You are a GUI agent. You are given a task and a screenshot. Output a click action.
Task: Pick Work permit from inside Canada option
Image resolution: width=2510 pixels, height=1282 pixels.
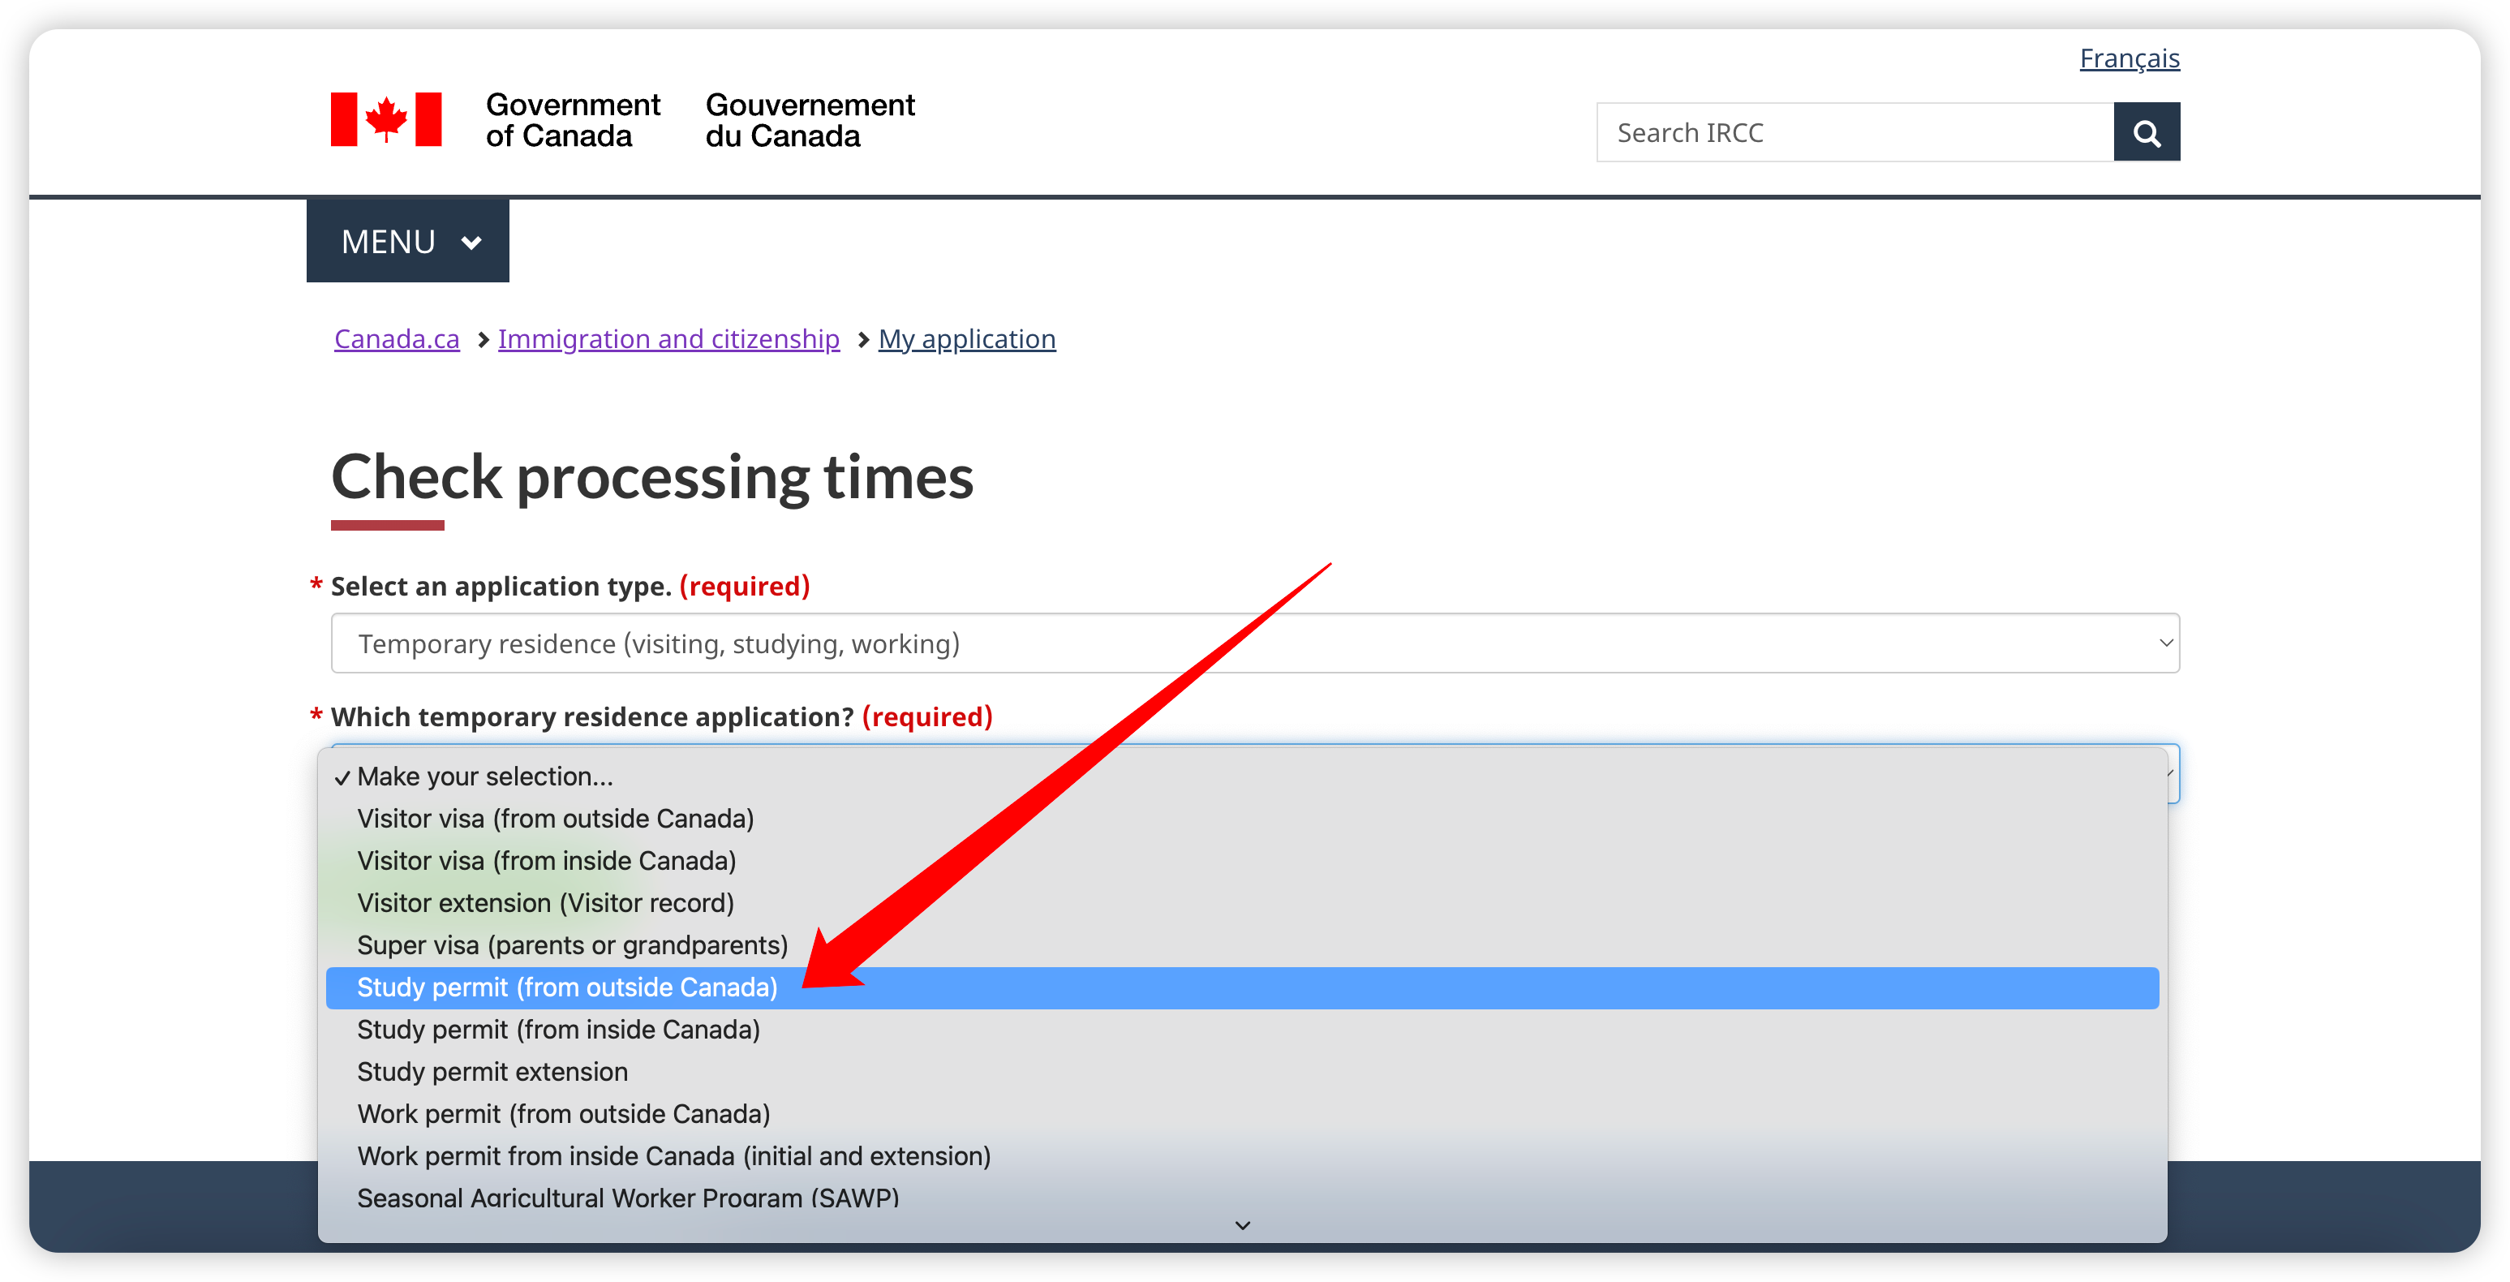(x=1242, y=1155)
